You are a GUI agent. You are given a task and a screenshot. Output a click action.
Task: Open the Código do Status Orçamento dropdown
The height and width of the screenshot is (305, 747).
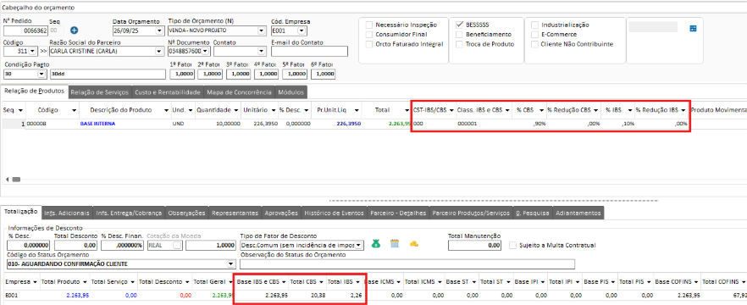231,264
